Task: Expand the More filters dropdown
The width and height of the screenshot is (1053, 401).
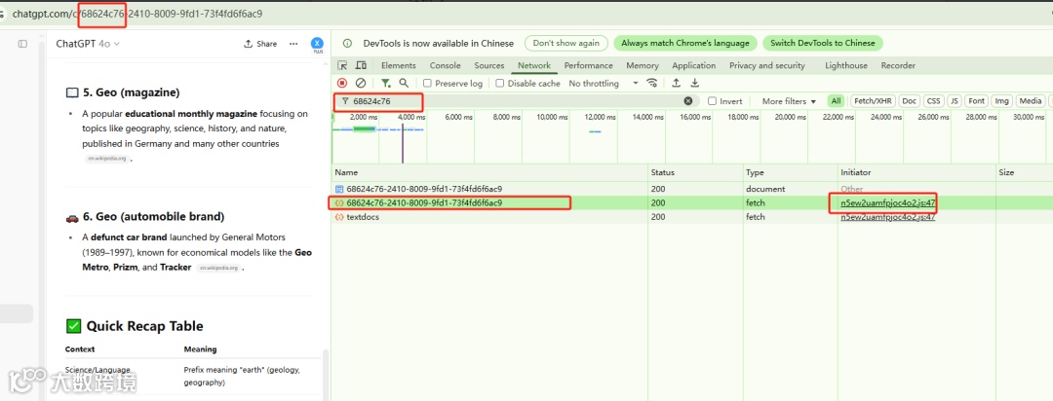Action: [789, 101]
